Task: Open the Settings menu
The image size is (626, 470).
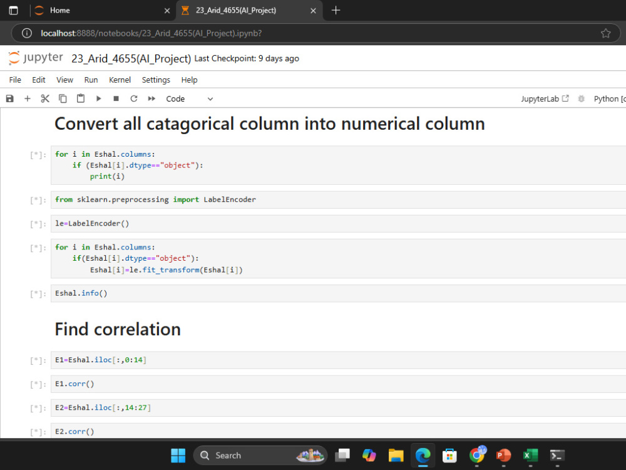Action: pos(156,80)
